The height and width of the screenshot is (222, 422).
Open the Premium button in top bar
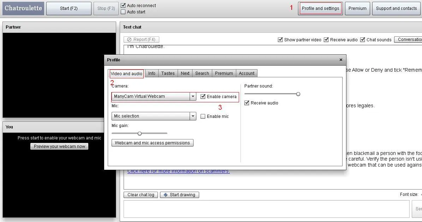(x=357, y=8)
